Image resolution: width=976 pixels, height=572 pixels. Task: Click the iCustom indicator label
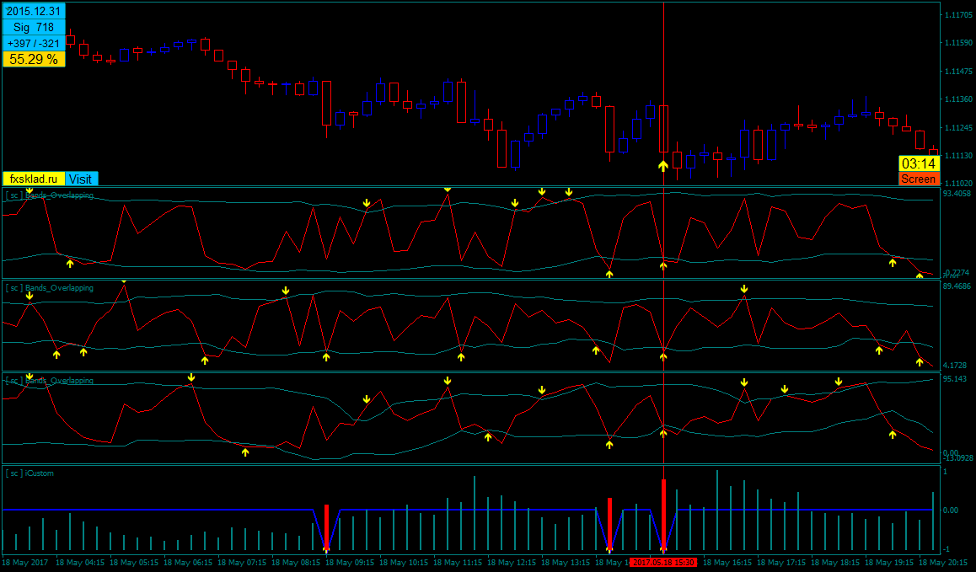pos(29,473)
